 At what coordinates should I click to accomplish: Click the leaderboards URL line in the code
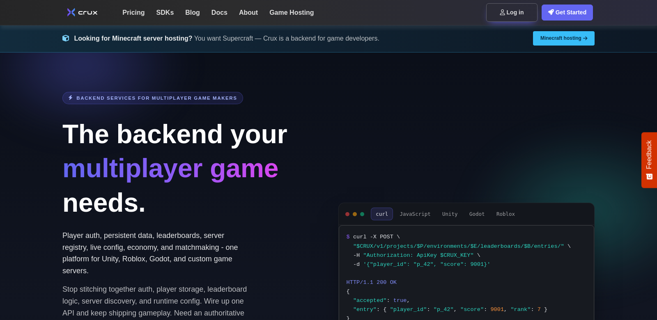pyautogui.click(x=462, y=246)
